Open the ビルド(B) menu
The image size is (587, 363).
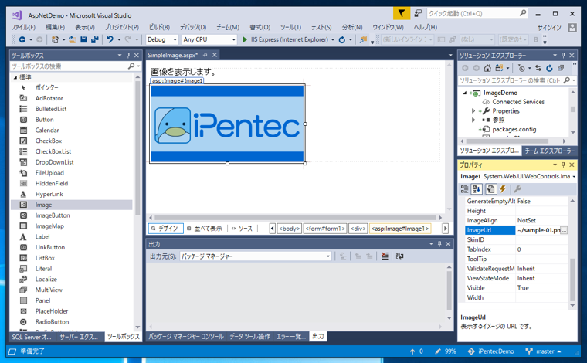[159, 27]
